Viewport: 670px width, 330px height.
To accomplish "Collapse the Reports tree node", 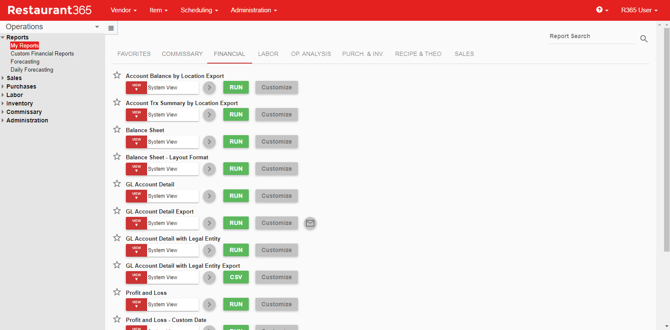I will point(3,37).
